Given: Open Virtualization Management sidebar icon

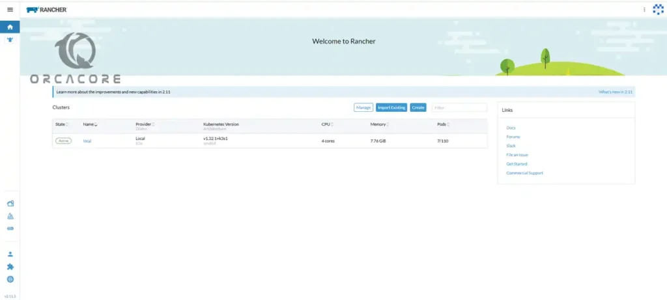Looking at the screenshot, I should click(x=10, y=228).
